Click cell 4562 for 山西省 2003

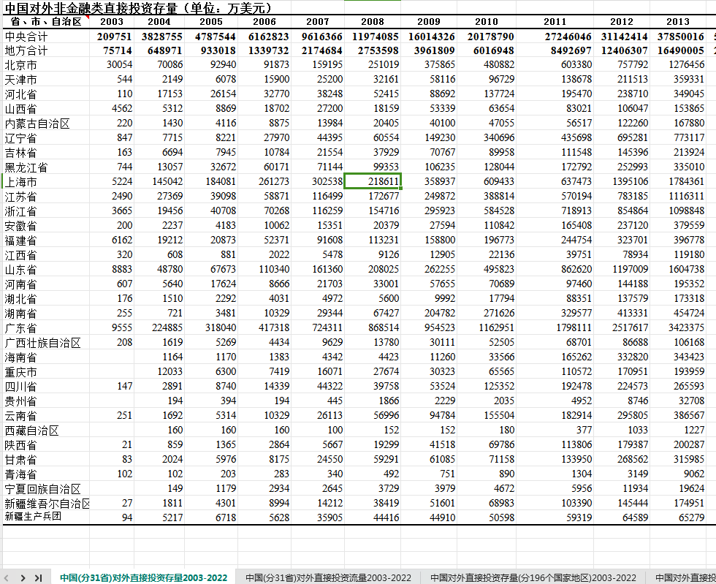coord(112,108)
